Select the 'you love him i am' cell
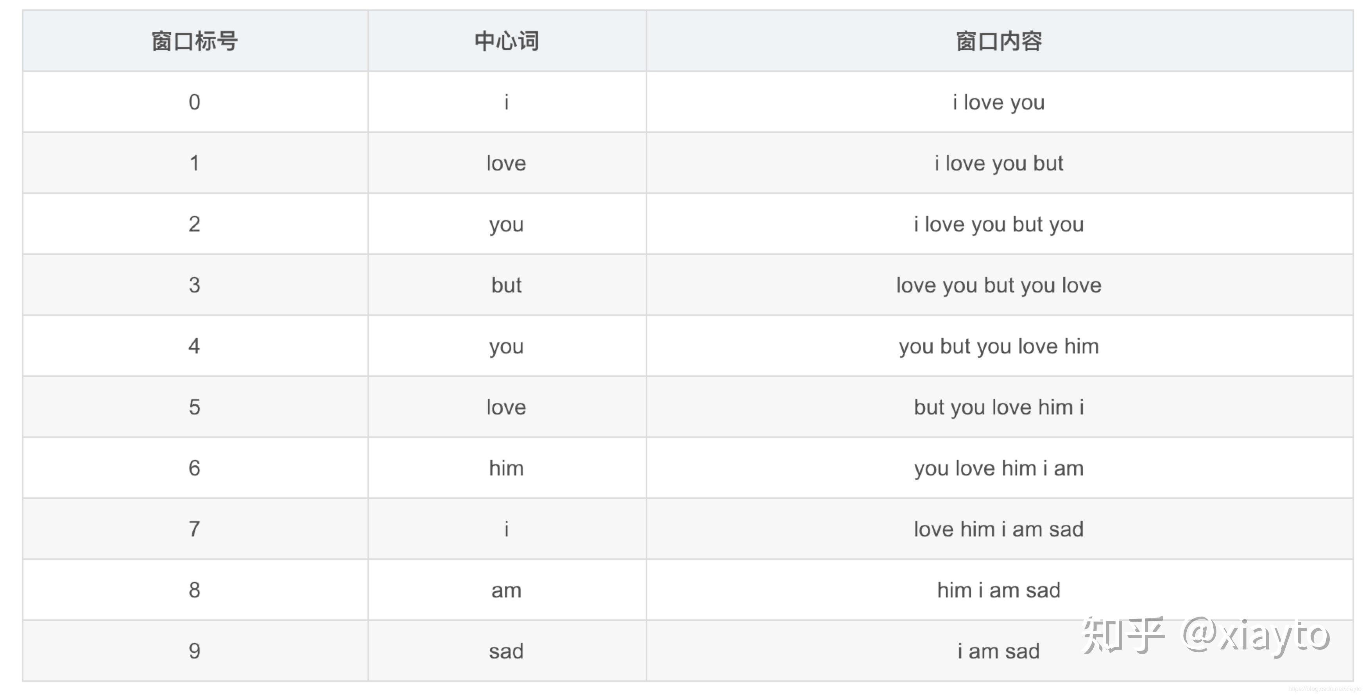The height and width of the screenshot is (696, 1365). [1000, 468]
